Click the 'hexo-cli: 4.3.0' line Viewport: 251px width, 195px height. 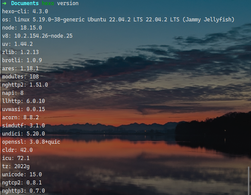(x=25, y=11)
